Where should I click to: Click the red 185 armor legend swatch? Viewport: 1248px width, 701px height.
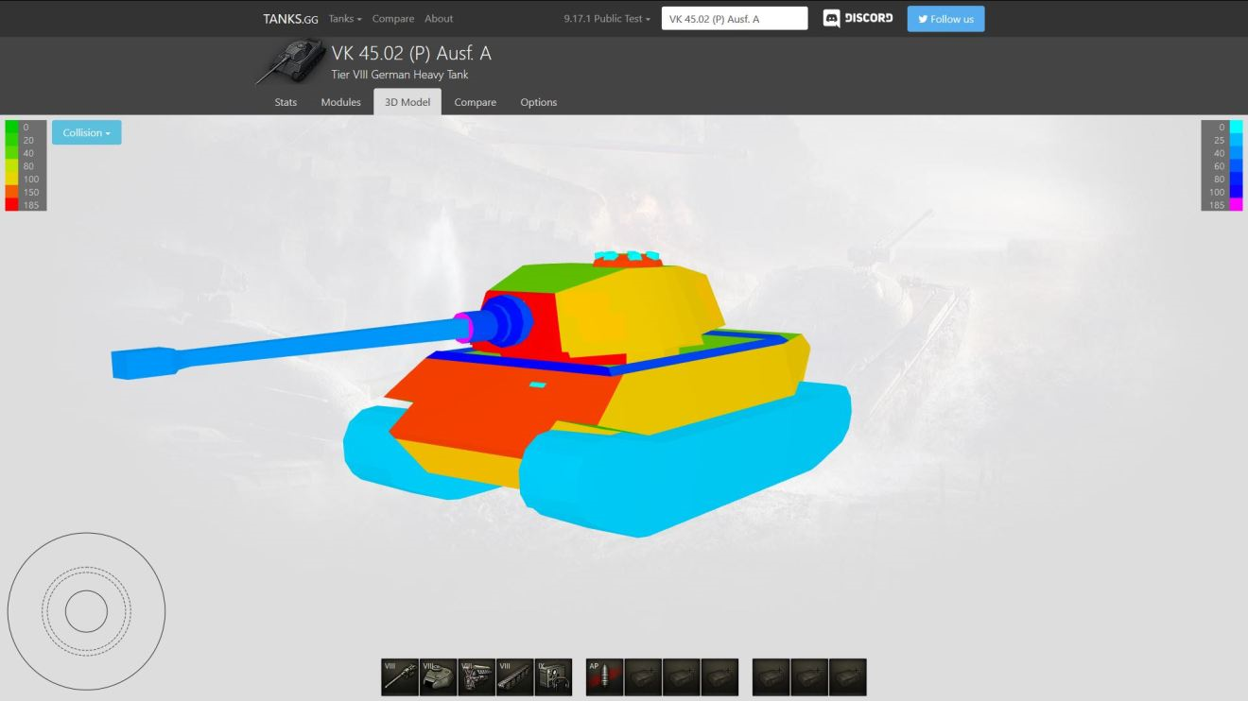coord(11,205)
